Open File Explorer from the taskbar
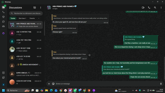 [x=46, y=90]
